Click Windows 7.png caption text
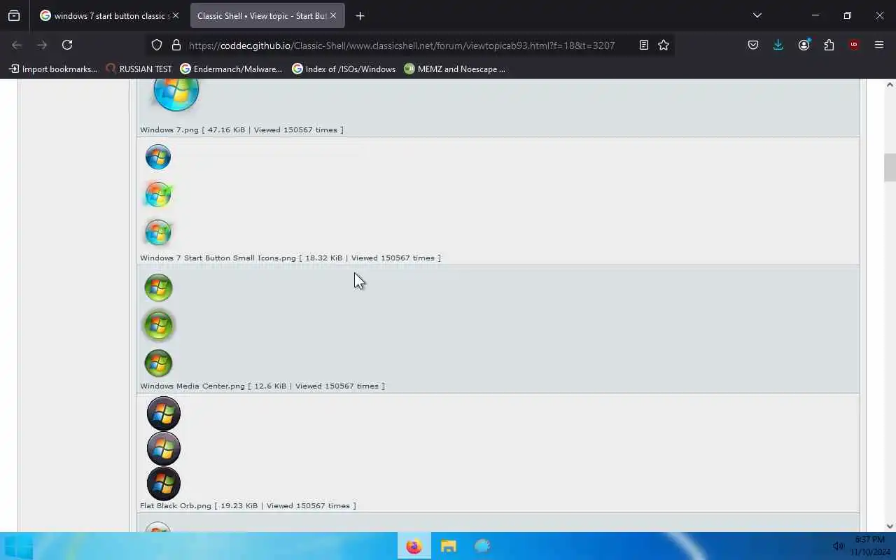 coord(241,129)
